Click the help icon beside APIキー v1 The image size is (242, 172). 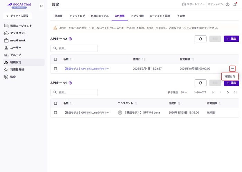70,83
